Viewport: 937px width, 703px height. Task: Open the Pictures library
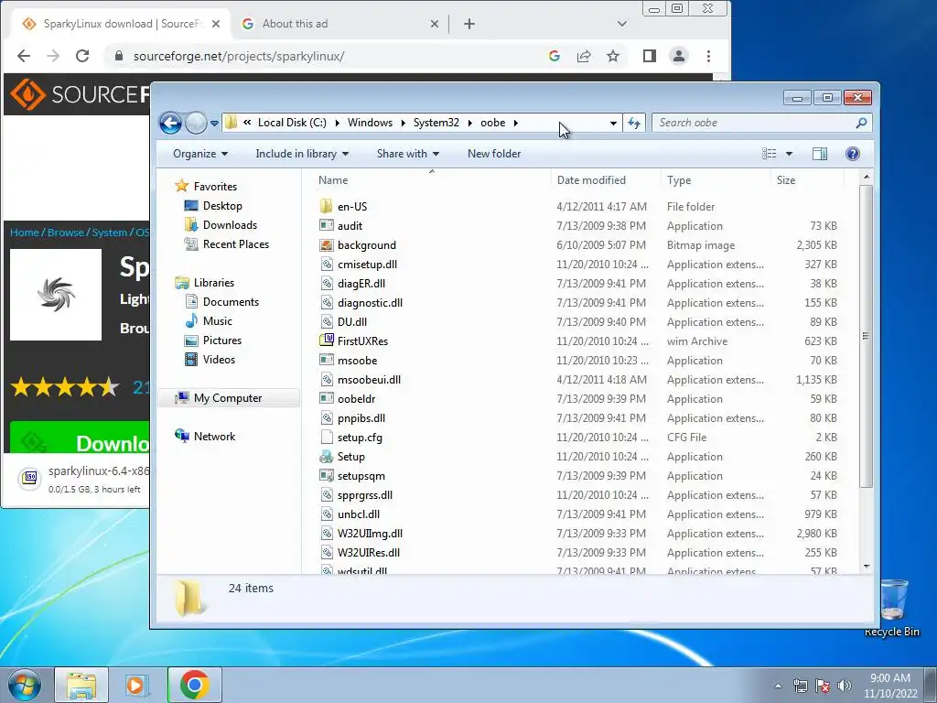[222, 341]
